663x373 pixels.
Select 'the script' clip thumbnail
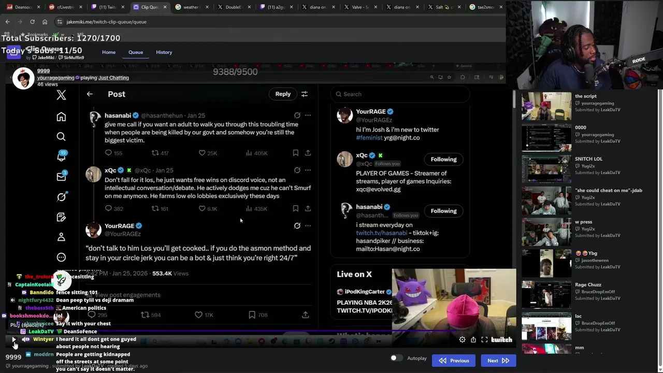click(x=546, y=106)
